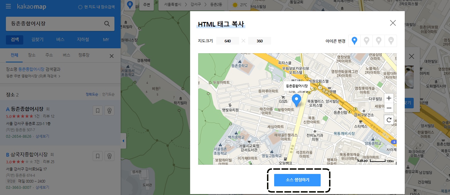Open roadview for 등촌종합어시장 result A
450x195 pixels.
109,111
